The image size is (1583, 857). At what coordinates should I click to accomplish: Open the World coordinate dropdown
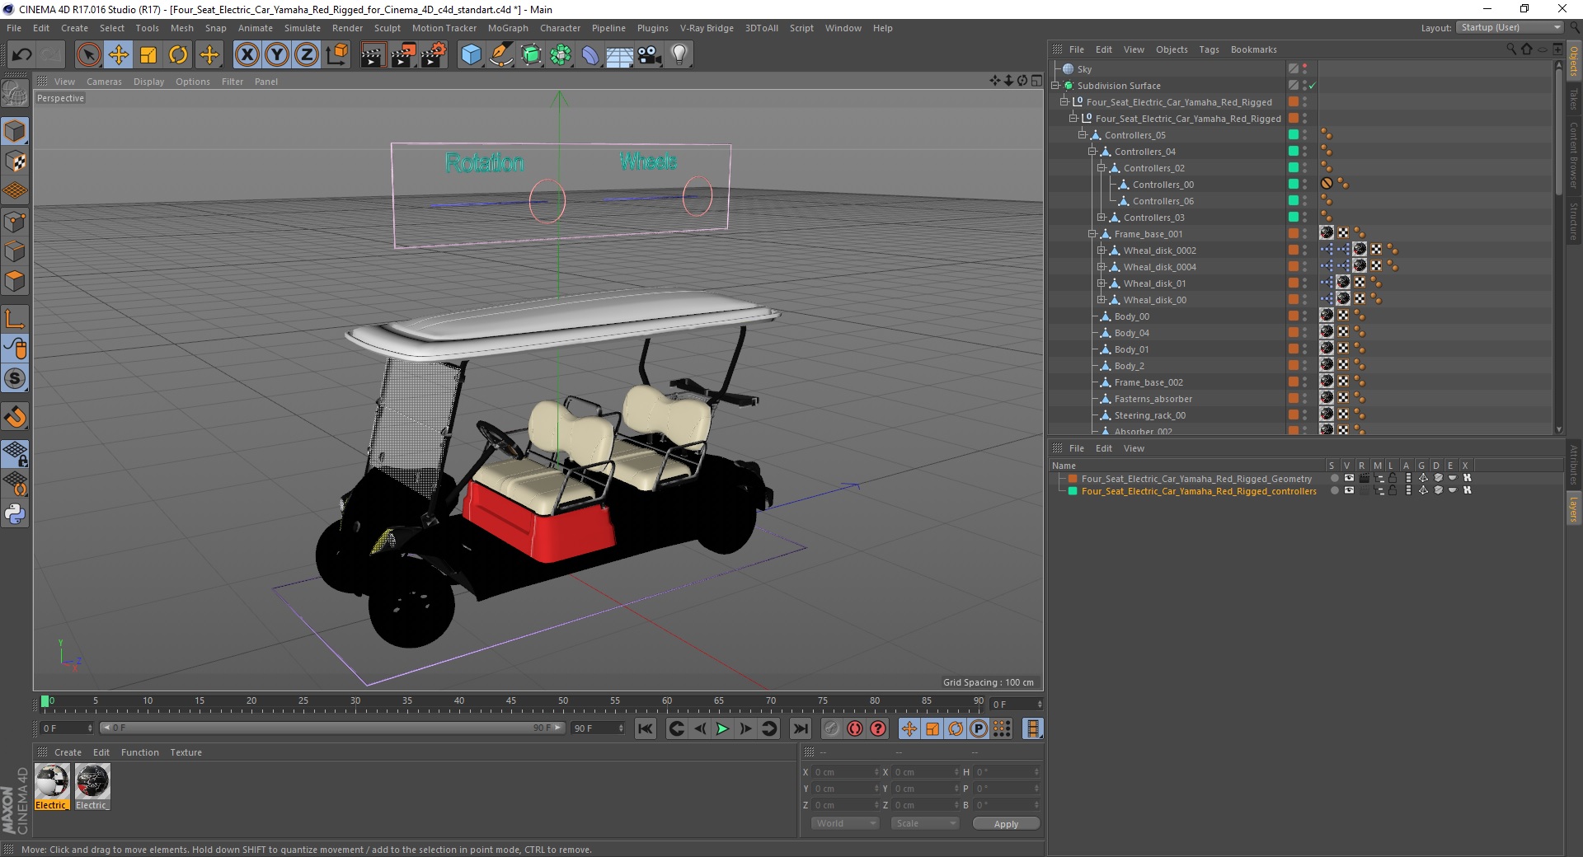(845, 823)
